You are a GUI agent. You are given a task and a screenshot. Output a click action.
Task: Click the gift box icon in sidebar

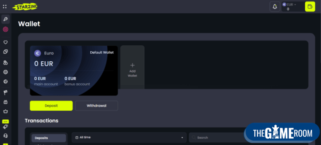pyautogui.click(x=6, y=102)
